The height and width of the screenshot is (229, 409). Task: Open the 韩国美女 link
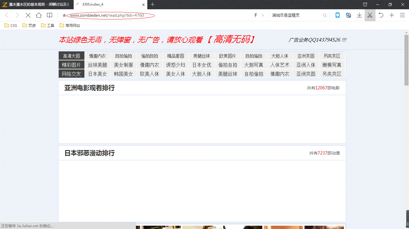tap(123, 74)
